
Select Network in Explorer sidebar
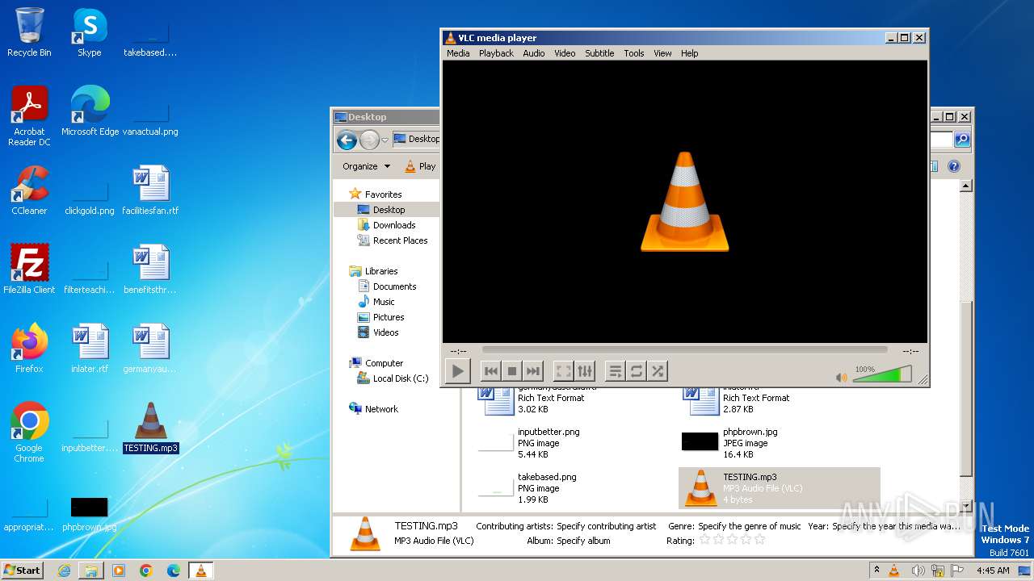[381, 409]
